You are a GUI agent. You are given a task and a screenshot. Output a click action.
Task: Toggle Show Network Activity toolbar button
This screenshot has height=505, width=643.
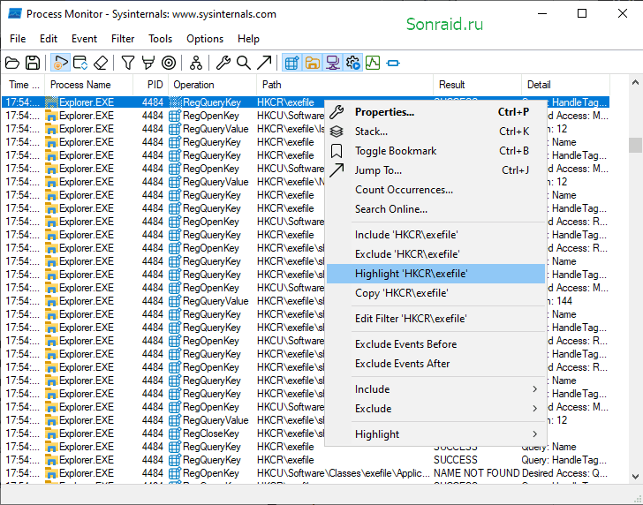point(332,63)
